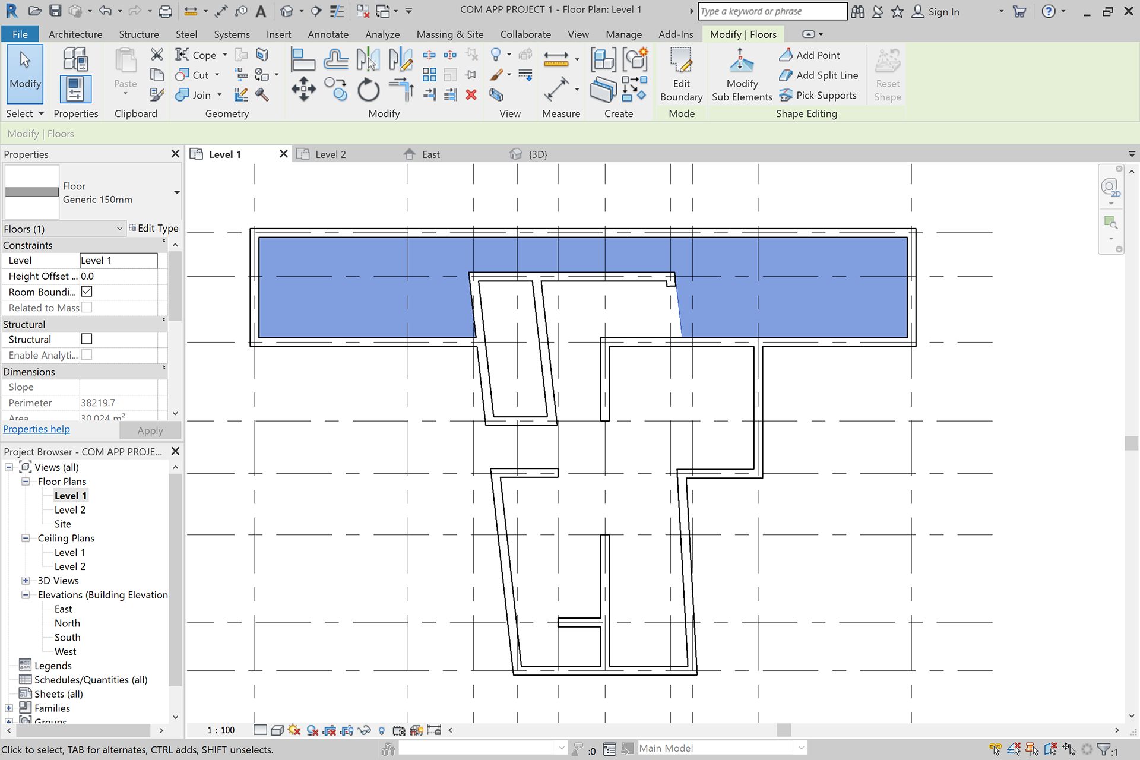
Task: Open the floor type selector dropdown
Action: click(176, 192)
